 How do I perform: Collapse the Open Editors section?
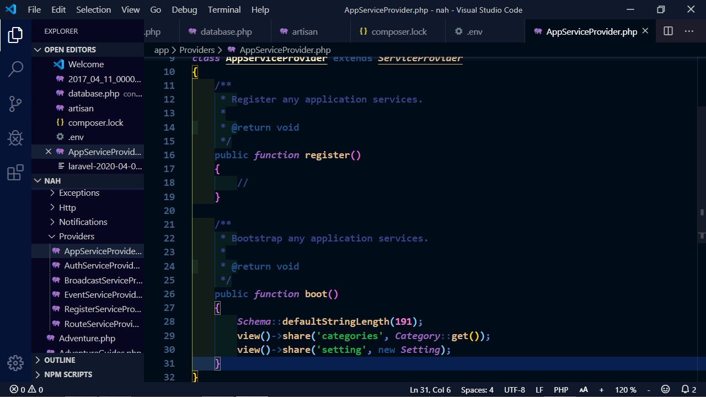88,50
